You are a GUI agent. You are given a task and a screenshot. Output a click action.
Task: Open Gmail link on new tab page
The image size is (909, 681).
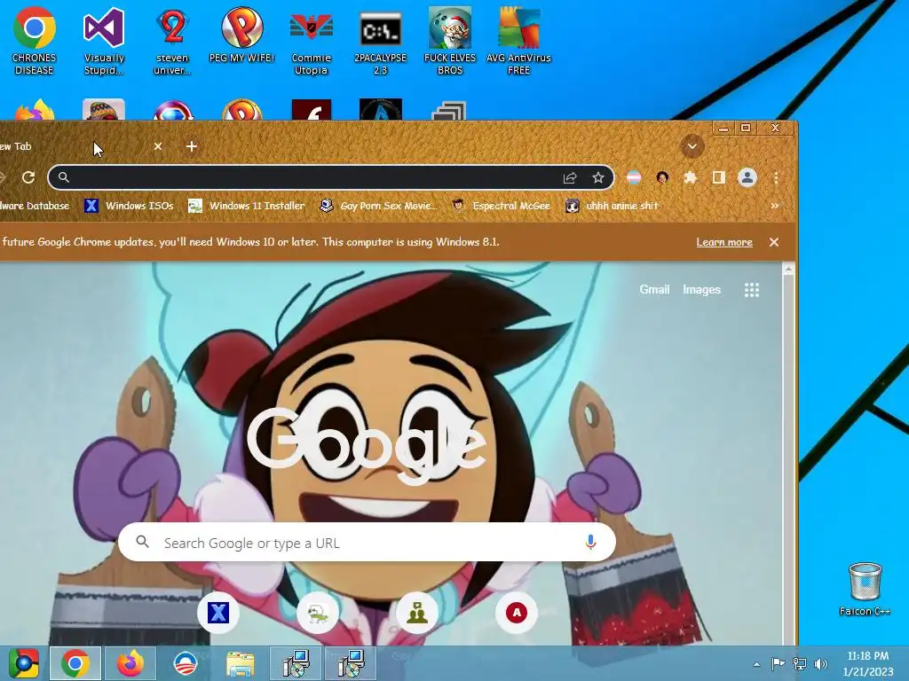pyautogui.click(x=654, y=290)
